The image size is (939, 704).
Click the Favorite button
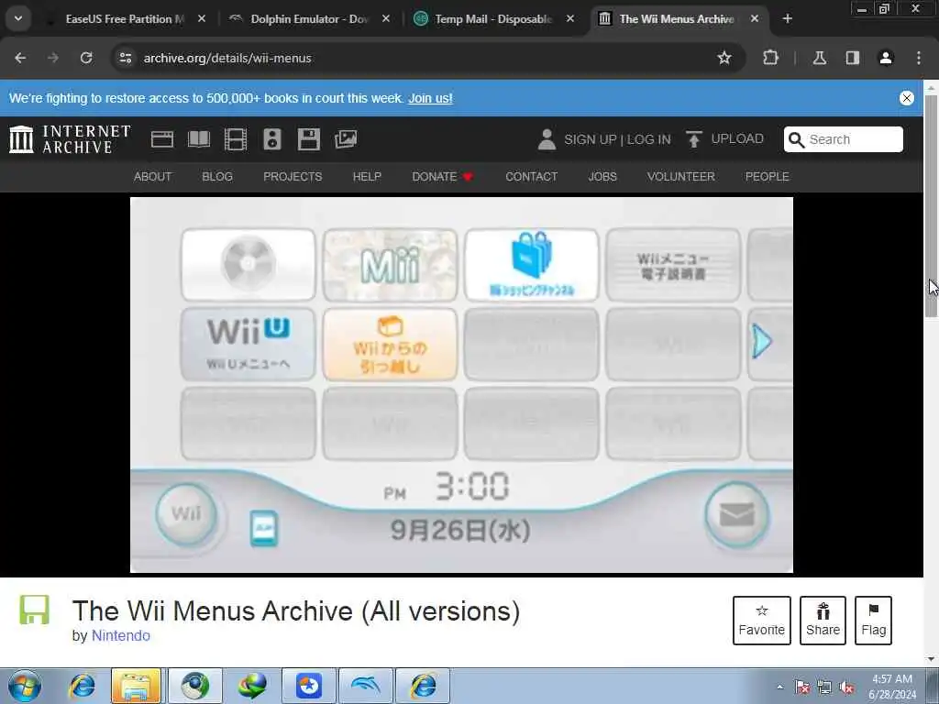762,621
